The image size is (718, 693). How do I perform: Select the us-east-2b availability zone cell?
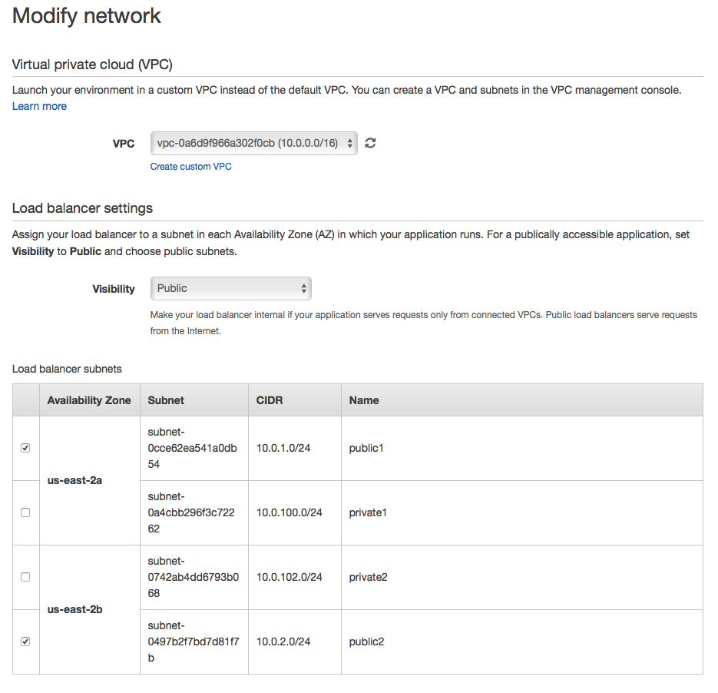click(74, 609)
